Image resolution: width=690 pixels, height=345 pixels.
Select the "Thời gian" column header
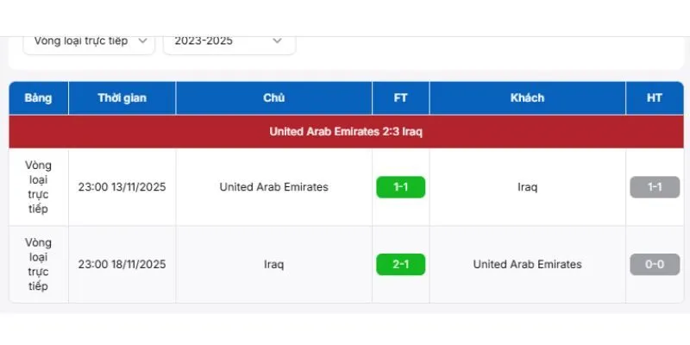coord(122,98)
